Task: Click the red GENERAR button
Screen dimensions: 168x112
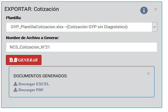Action: [24, 60]
